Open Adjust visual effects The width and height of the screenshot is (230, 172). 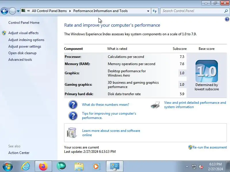24,33
